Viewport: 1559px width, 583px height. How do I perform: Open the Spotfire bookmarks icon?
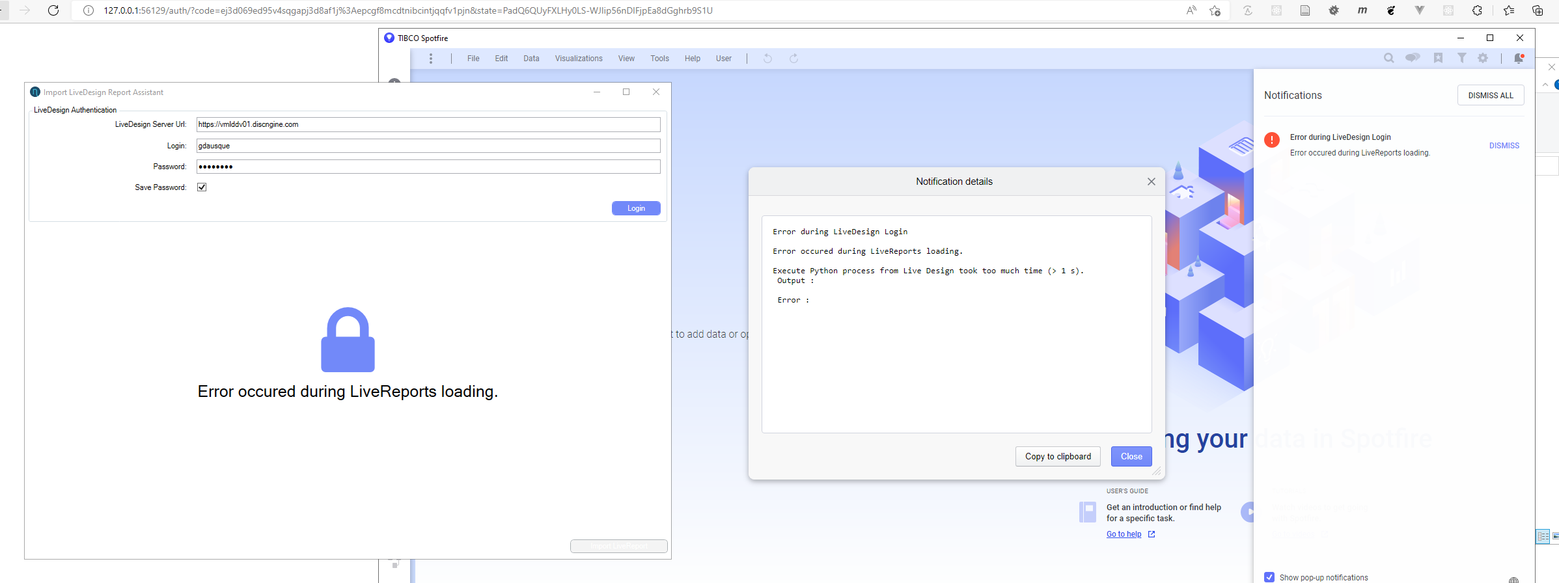pos(1439,58)
